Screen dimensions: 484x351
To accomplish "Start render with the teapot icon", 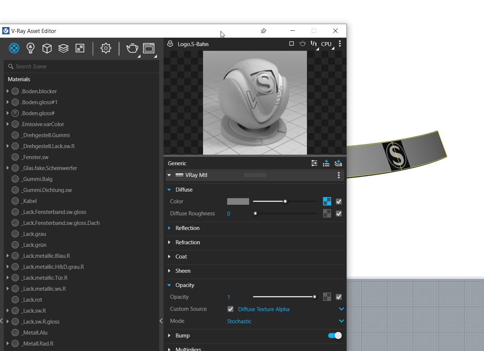I will (x=132, y=48).
